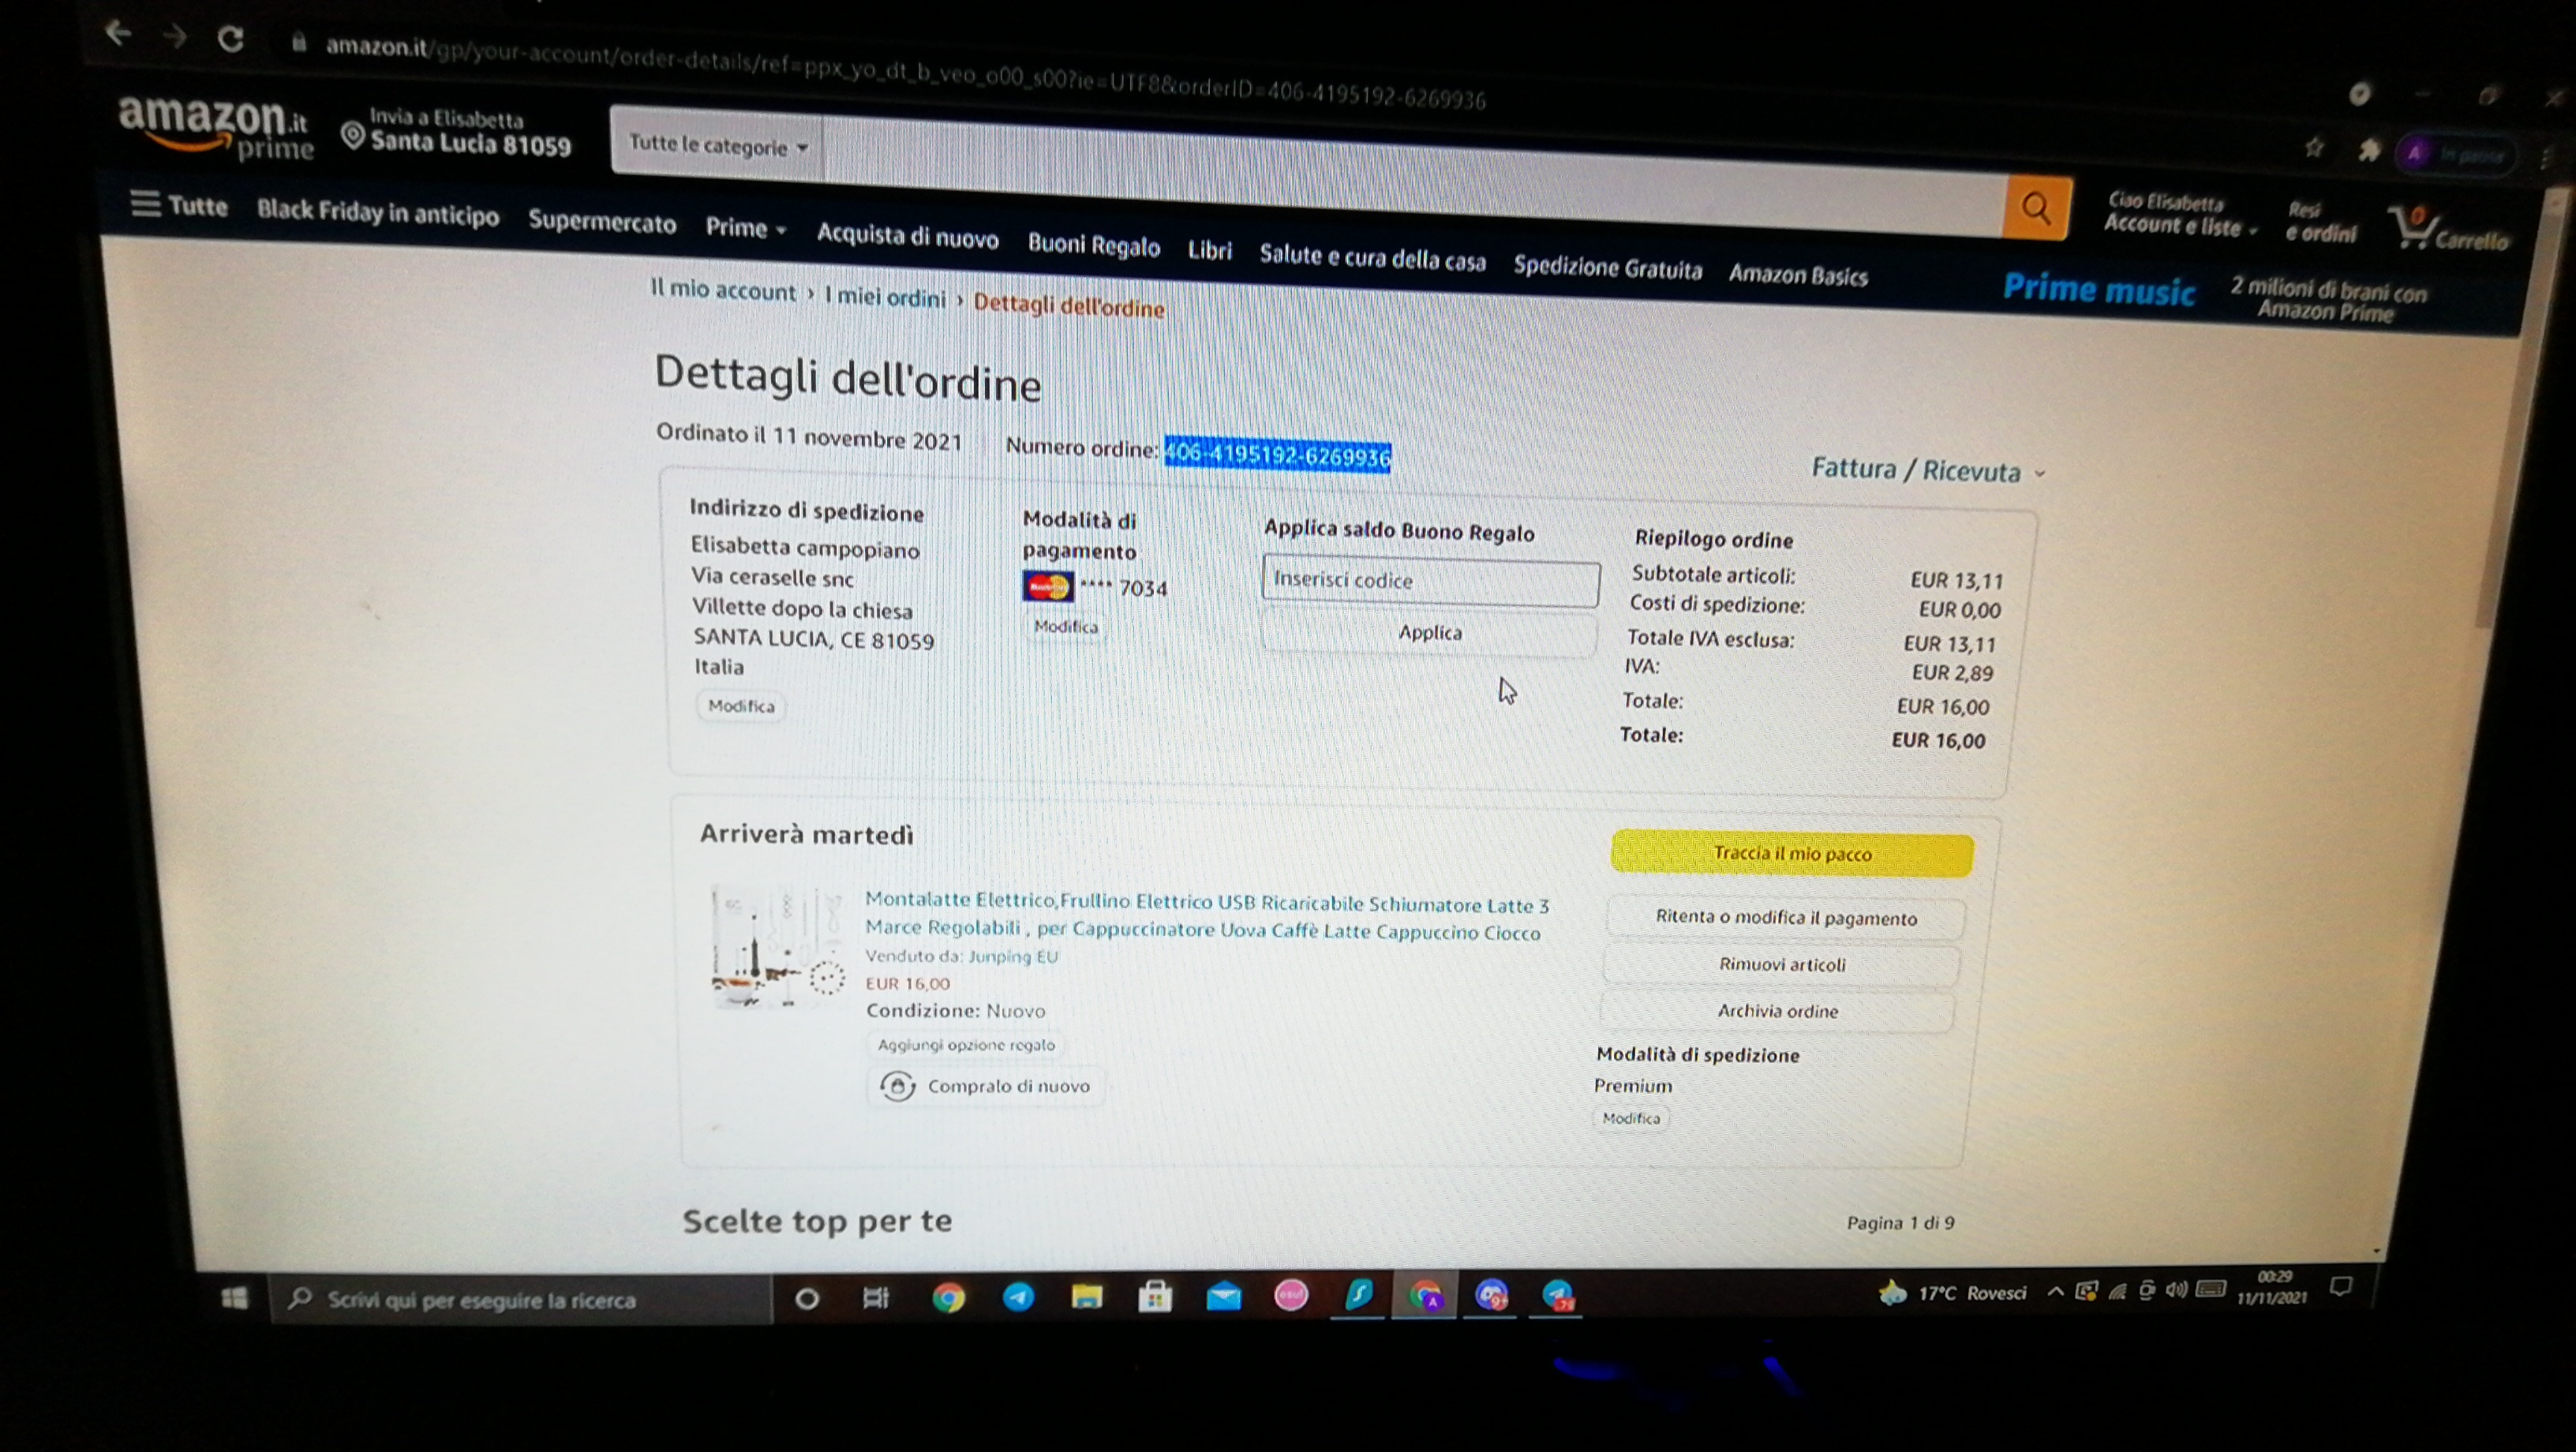Select Buoni Regalo in navigation bar
2576x1452 pixels.
(x=1093, y=246)
